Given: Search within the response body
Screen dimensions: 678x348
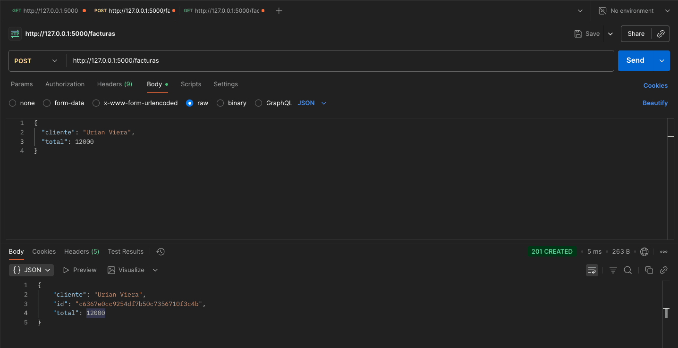Looking at the screenshot, I should [x=627, y=270].
